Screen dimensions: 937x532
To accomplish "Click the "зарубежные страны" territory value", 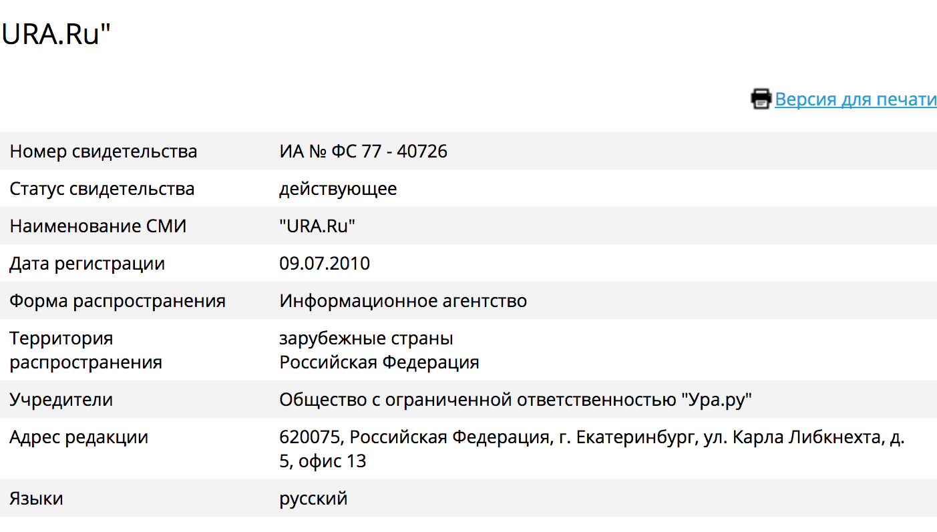I will click(366, 338).
